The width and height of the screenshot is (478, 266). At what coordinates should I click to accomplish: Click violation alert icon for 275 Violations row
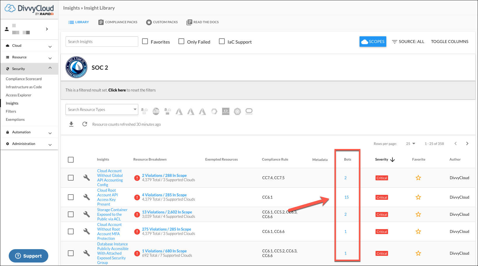coord(137,231)
